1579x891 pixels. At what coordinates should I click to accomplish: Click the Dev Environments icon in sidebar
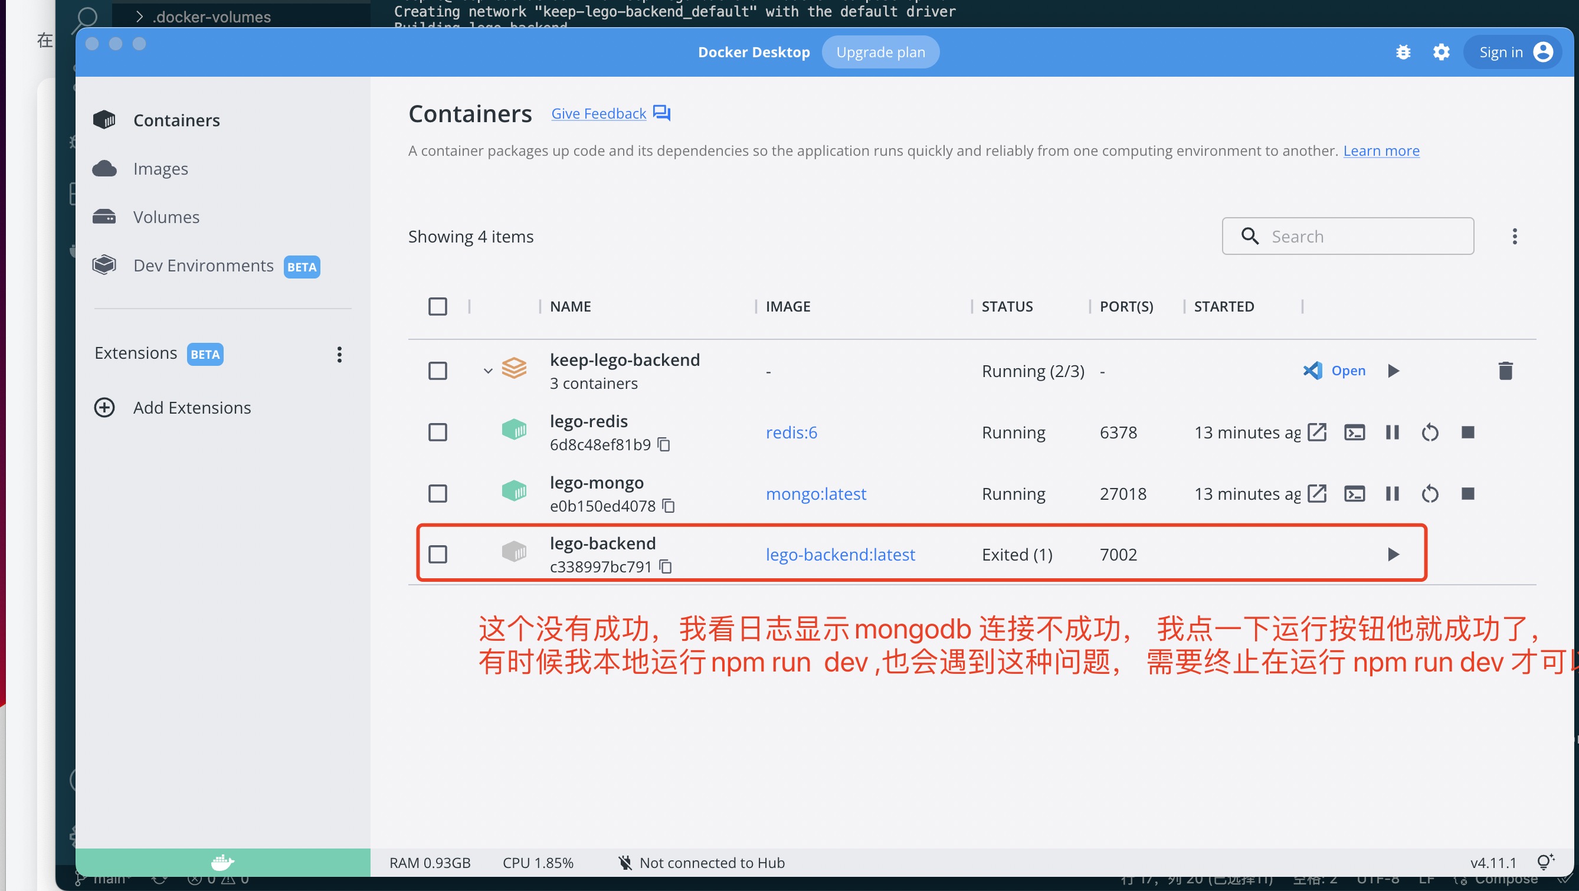pos(105,264)
